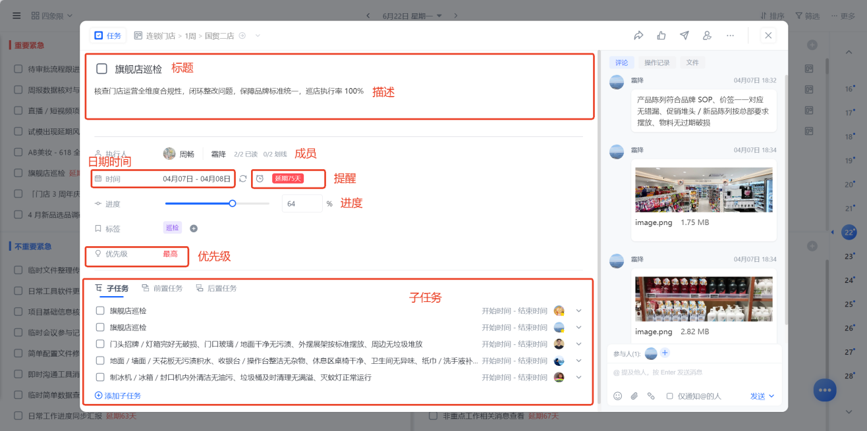Click the progress percentage field showing 64
Image resolution: width=867 pixels, height=431 pixels.
(302, 203)
